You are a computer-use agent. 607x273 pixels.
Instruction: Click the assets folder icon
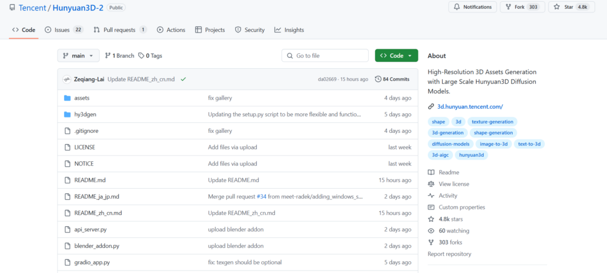[x=67, y=98]
